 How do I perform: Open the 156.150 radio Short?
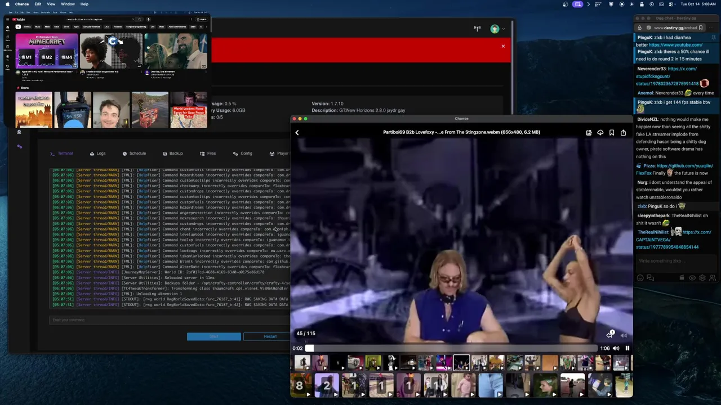(x=72, y=110)
